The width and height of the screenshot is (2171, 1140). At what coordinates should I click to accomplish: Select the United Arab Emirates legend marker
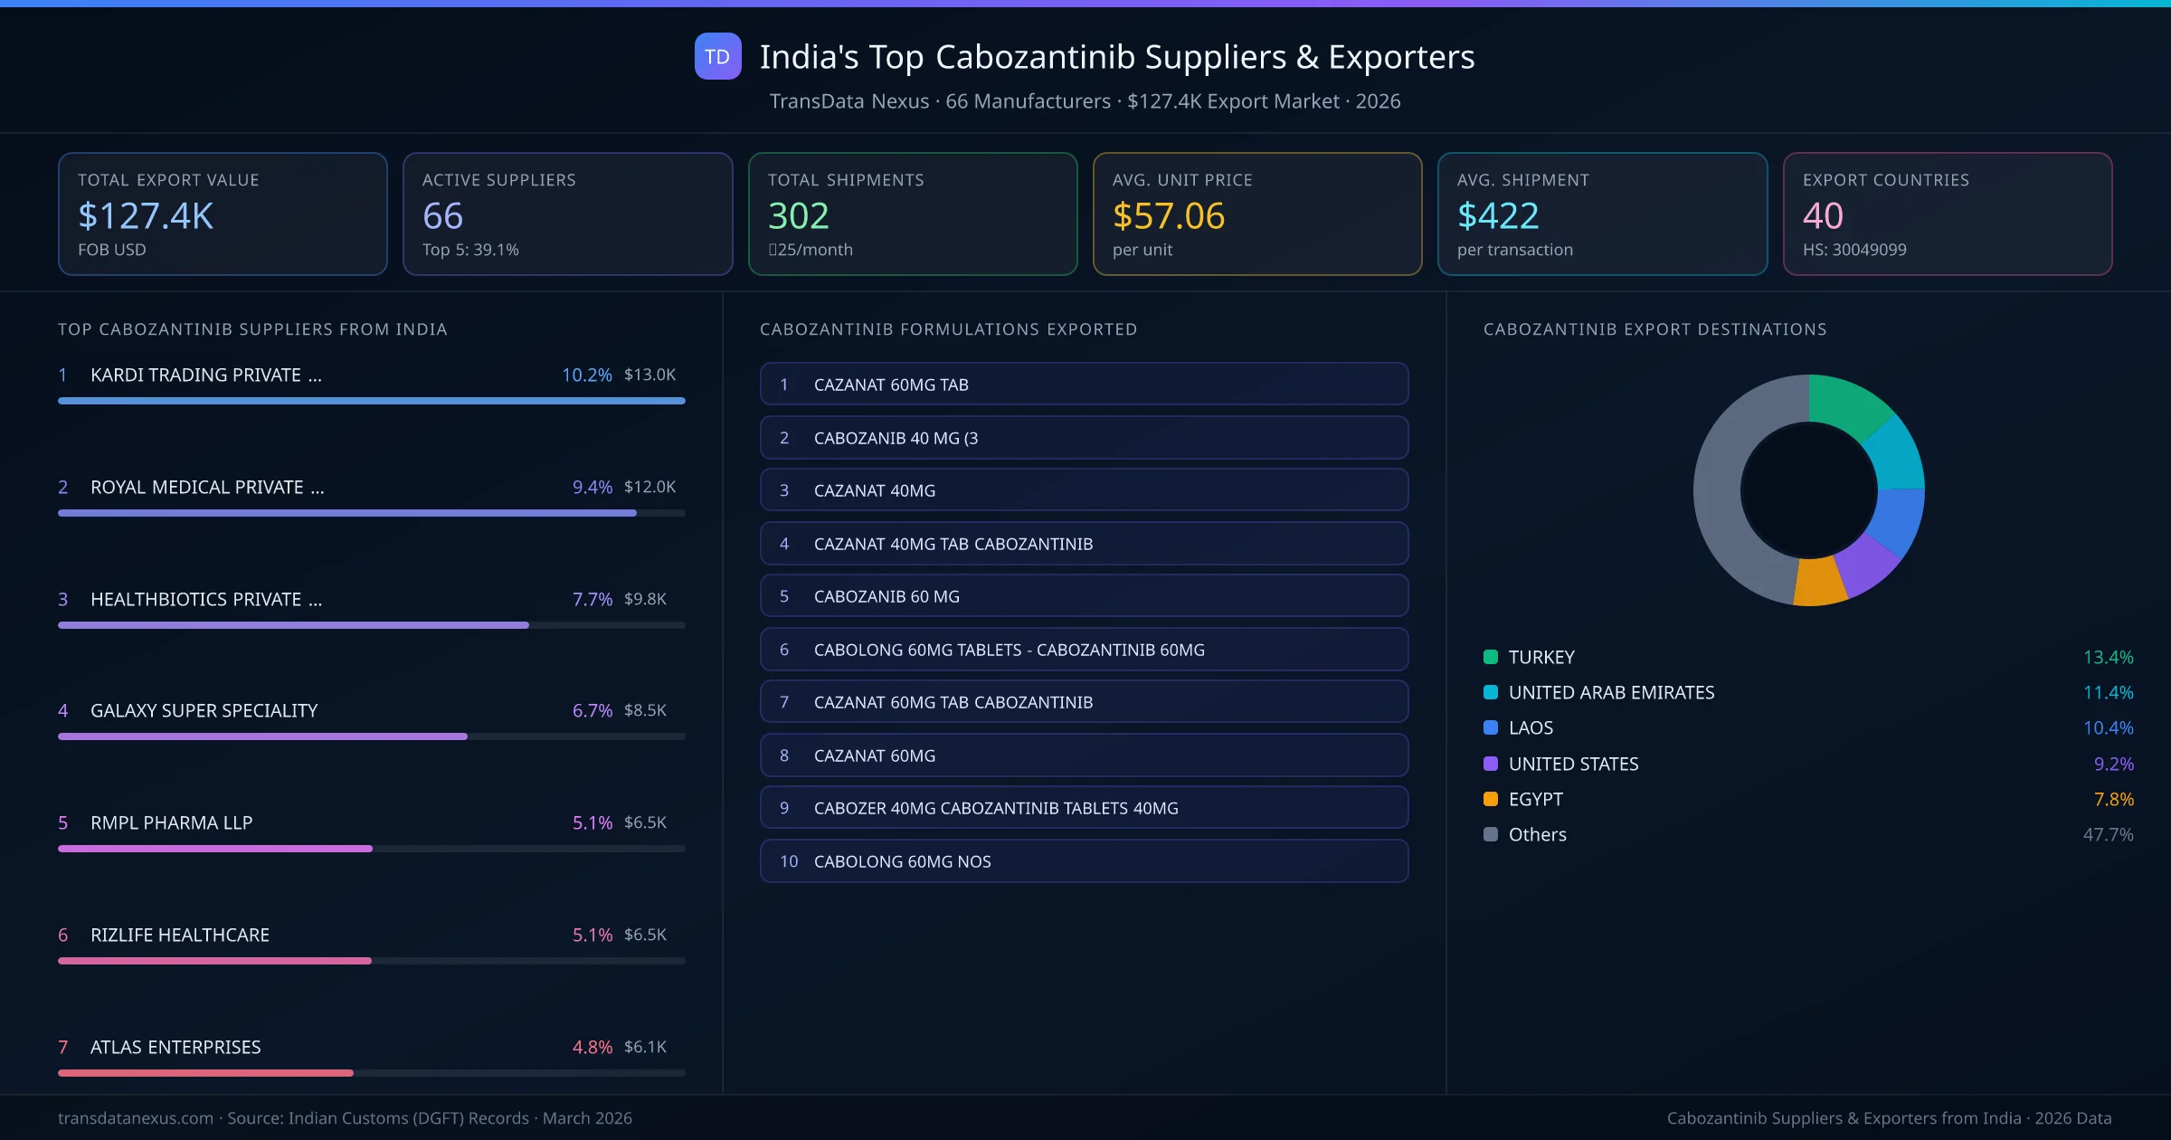click(1489, 692)
